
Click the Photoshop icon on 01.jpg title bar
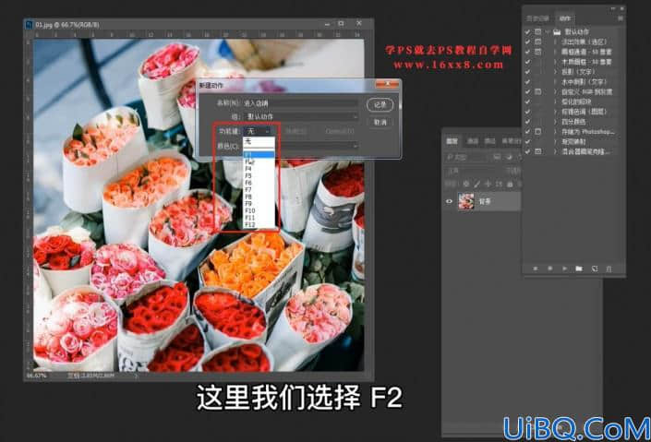click(x=29, y=25)
